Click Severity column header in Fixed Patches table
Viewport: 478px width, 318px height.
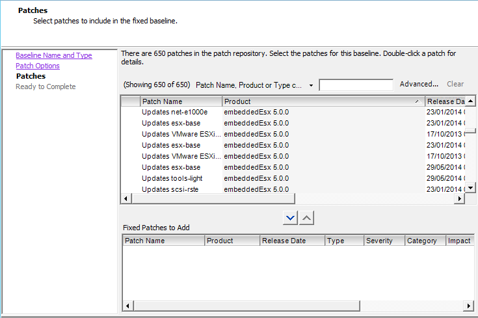[x=383, y=241]
